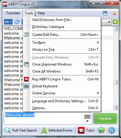
Task: Click the magnifying glass search icon
Action: 8,130
